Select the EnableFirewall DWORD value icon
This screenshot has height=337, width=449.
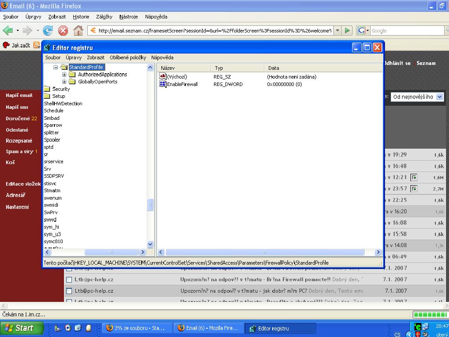[x=163, y=84]
